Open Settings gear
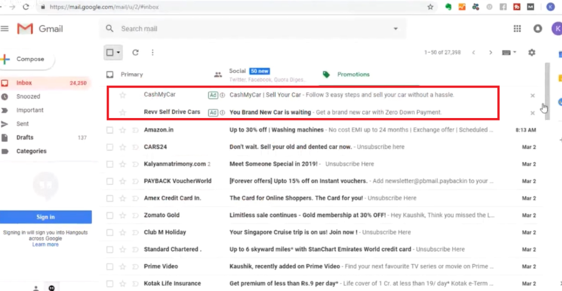This screenshot has height=291, width=562. pyautogui.click(x=532, y=52)
